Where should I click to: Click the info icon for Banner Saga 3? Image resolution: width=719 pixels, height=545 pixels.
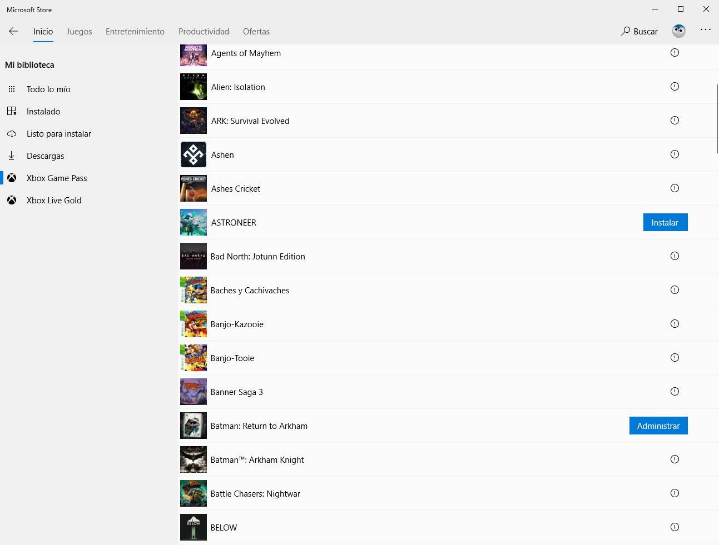[x=675, y=392]
